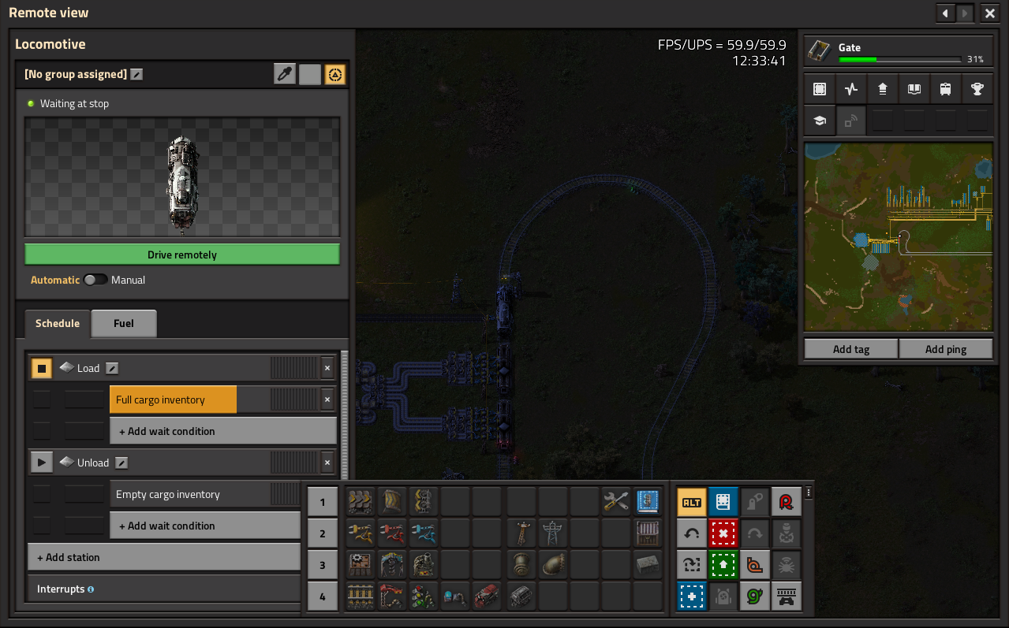Pick the cargo wagon quickbar slot

(x=521, y=596)
